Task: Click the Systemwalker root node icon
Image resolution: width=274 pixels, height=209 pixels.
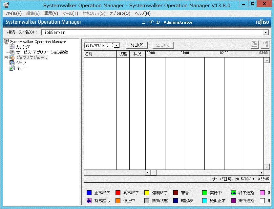Action: click(6, 42)
